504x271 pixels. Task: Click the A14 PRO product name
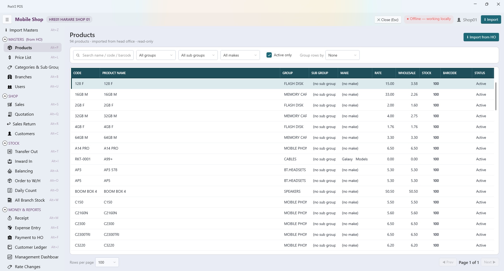111,148
